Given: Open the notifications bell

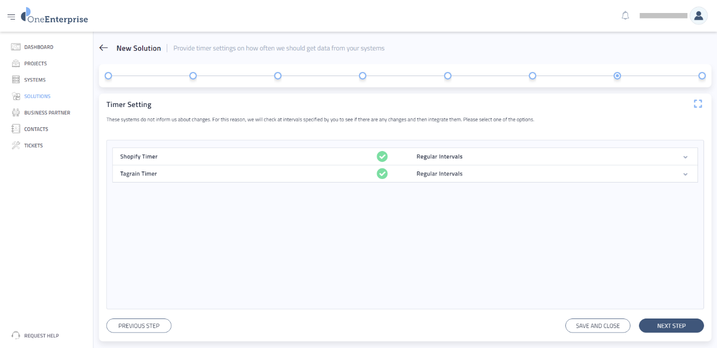Looking at the screenshot, I should click(x=625, y=15).
